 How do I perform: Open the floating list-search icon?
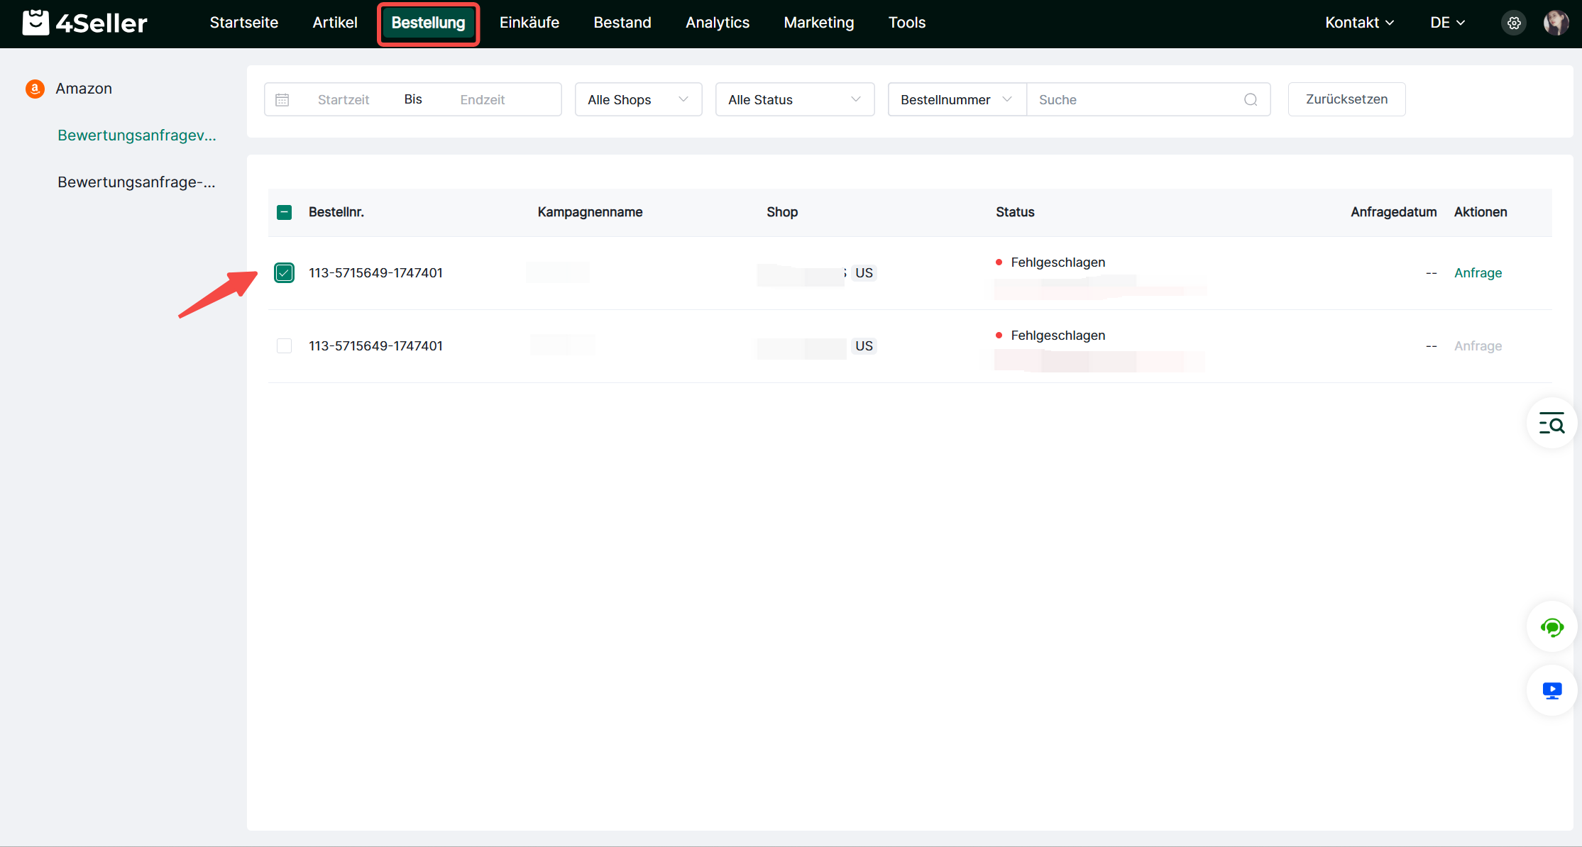click(1551, 423)
